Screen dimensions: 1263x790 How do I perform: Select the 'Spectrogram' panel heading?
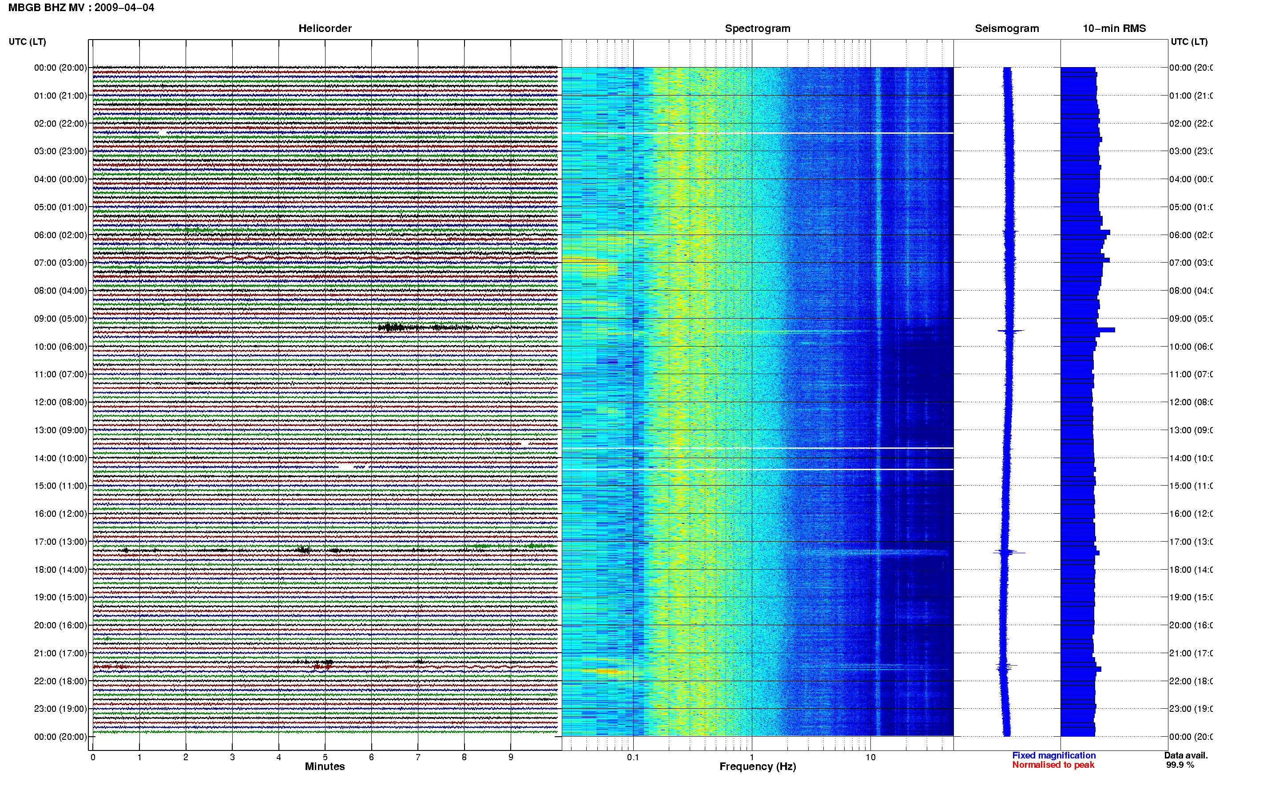pos(758,29)
